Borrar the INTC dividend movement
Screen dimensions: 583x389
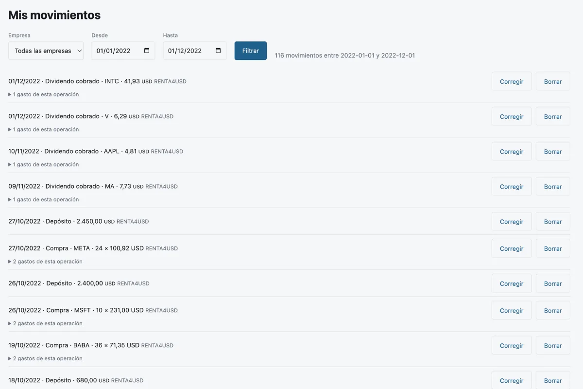[553, 82]
